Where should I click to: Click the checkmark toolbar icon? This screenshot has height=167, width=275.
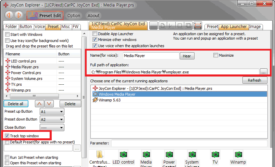click(x=171, y=26)
